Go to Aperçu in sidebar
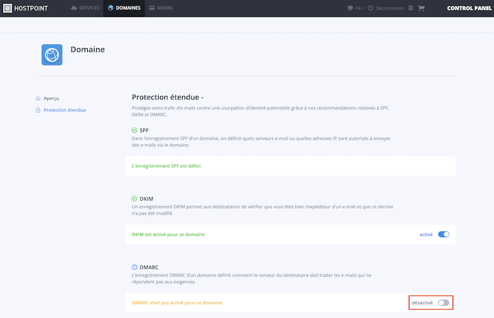Viewport: 494px width, 318px height. (51, 98)
